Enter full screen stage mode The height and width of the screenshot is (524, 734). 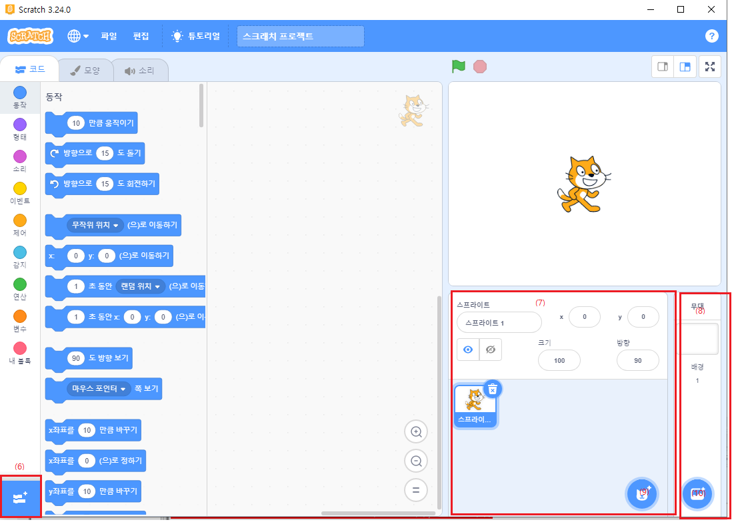click(710, 67)
